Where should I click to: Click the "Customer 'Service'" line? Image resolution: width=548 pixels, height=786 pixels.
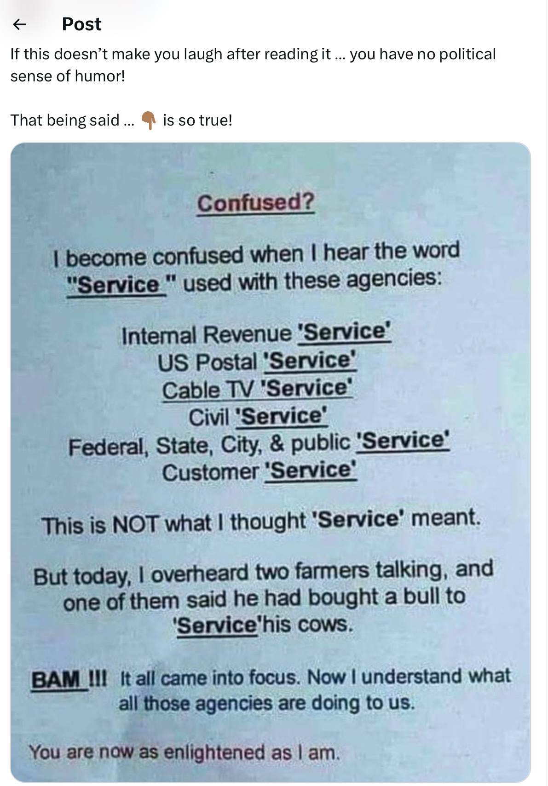click(x=259, y=471)
